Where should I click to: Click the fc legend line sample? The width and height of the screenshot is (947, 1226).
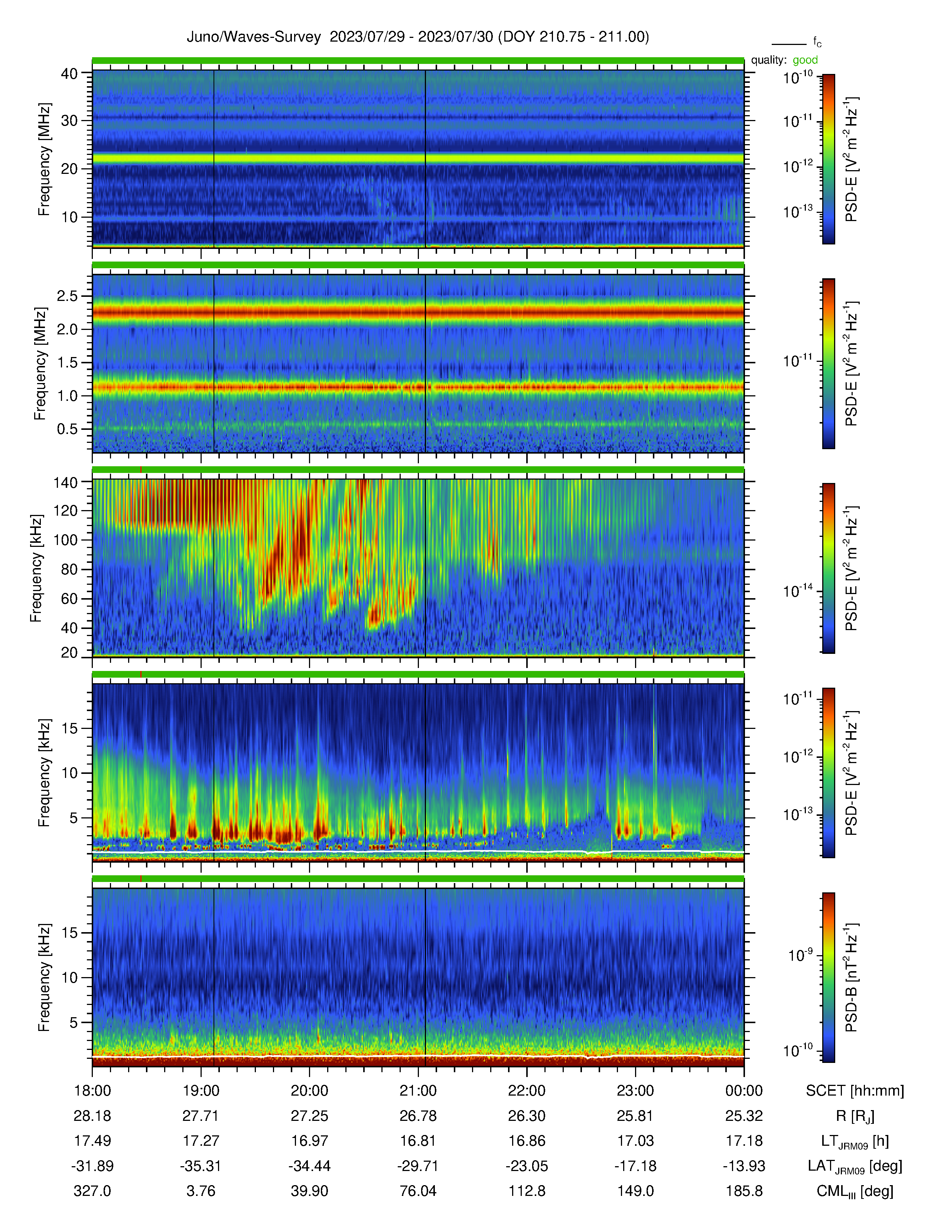789,44
